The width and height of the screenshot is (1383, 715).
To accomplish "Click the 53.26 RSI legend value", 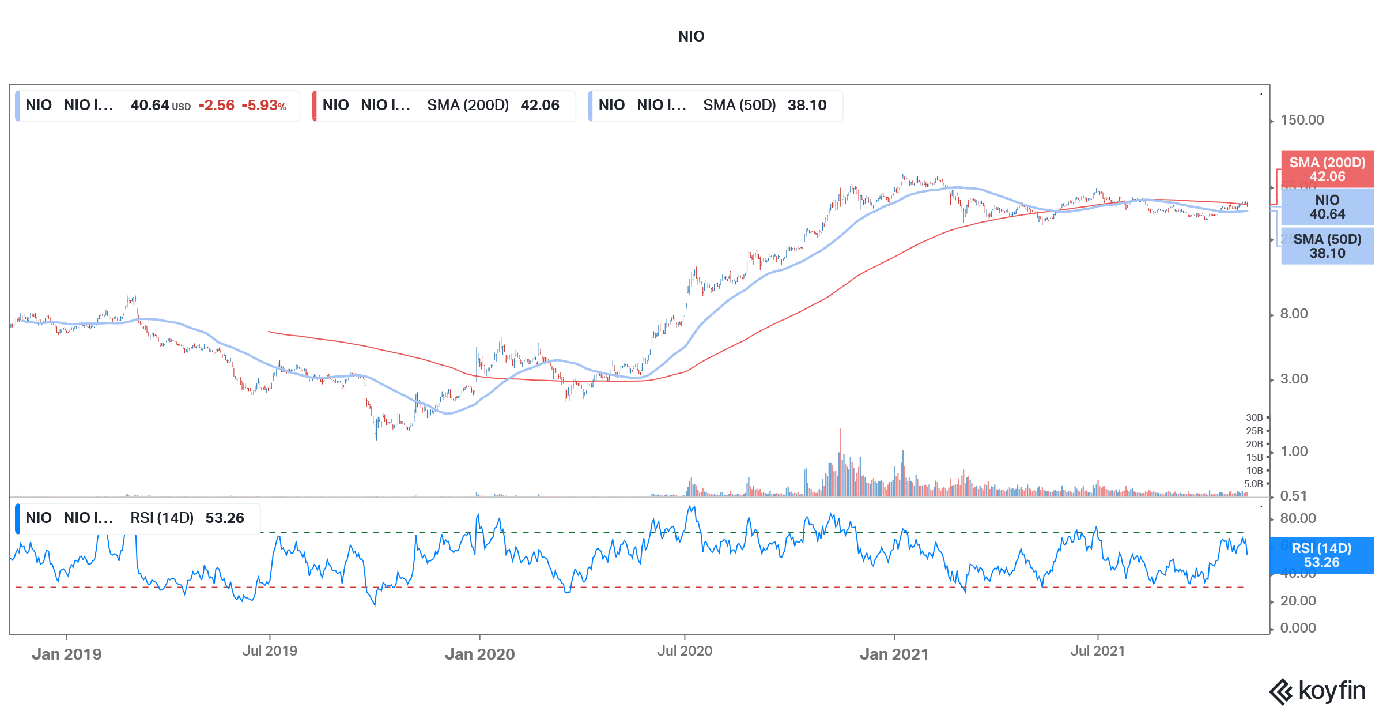I will point(225,518).
